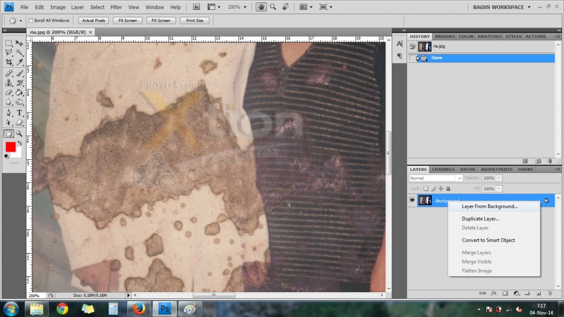Image resolution: width=564 pixels, height=317 pixels.
Task: Select the Magic Wand tool
Action: pyautogui.click(x=19, y=52)
